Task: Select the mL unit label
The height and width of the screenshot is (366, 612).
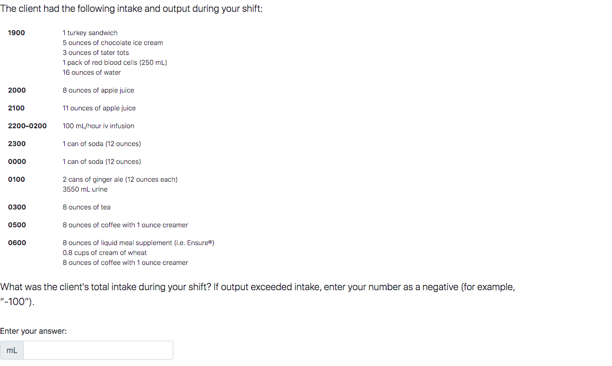Action: click(11, 350)
